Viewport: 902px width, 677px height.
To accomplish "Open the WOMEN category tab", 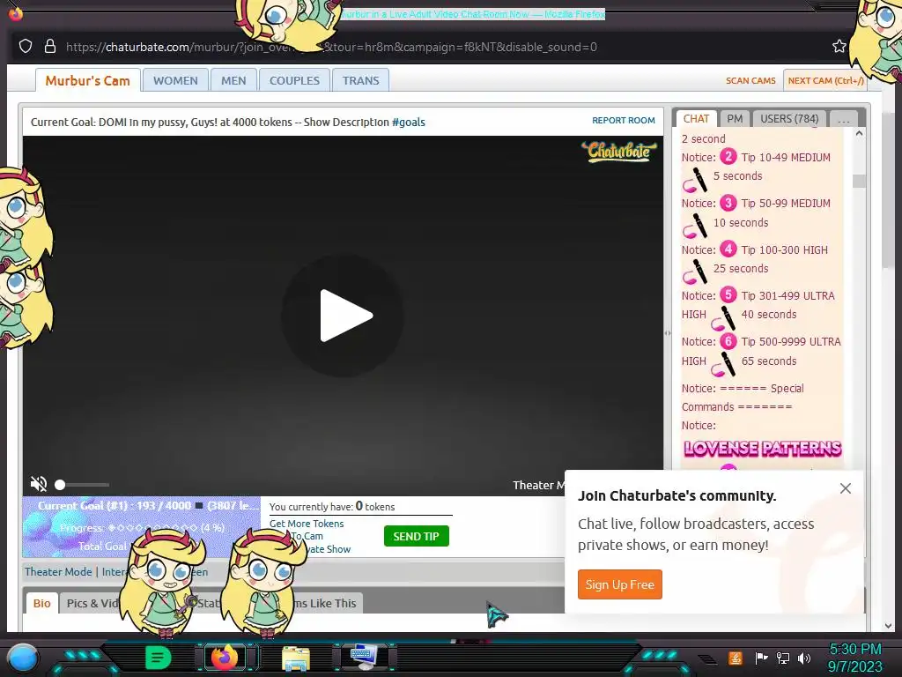I will (175, 80).
